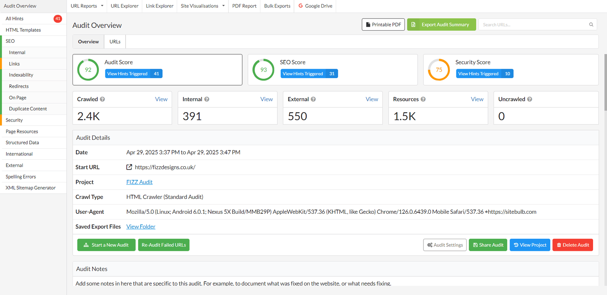Open External in sidebar
The image size is (607, 295).
33,165
